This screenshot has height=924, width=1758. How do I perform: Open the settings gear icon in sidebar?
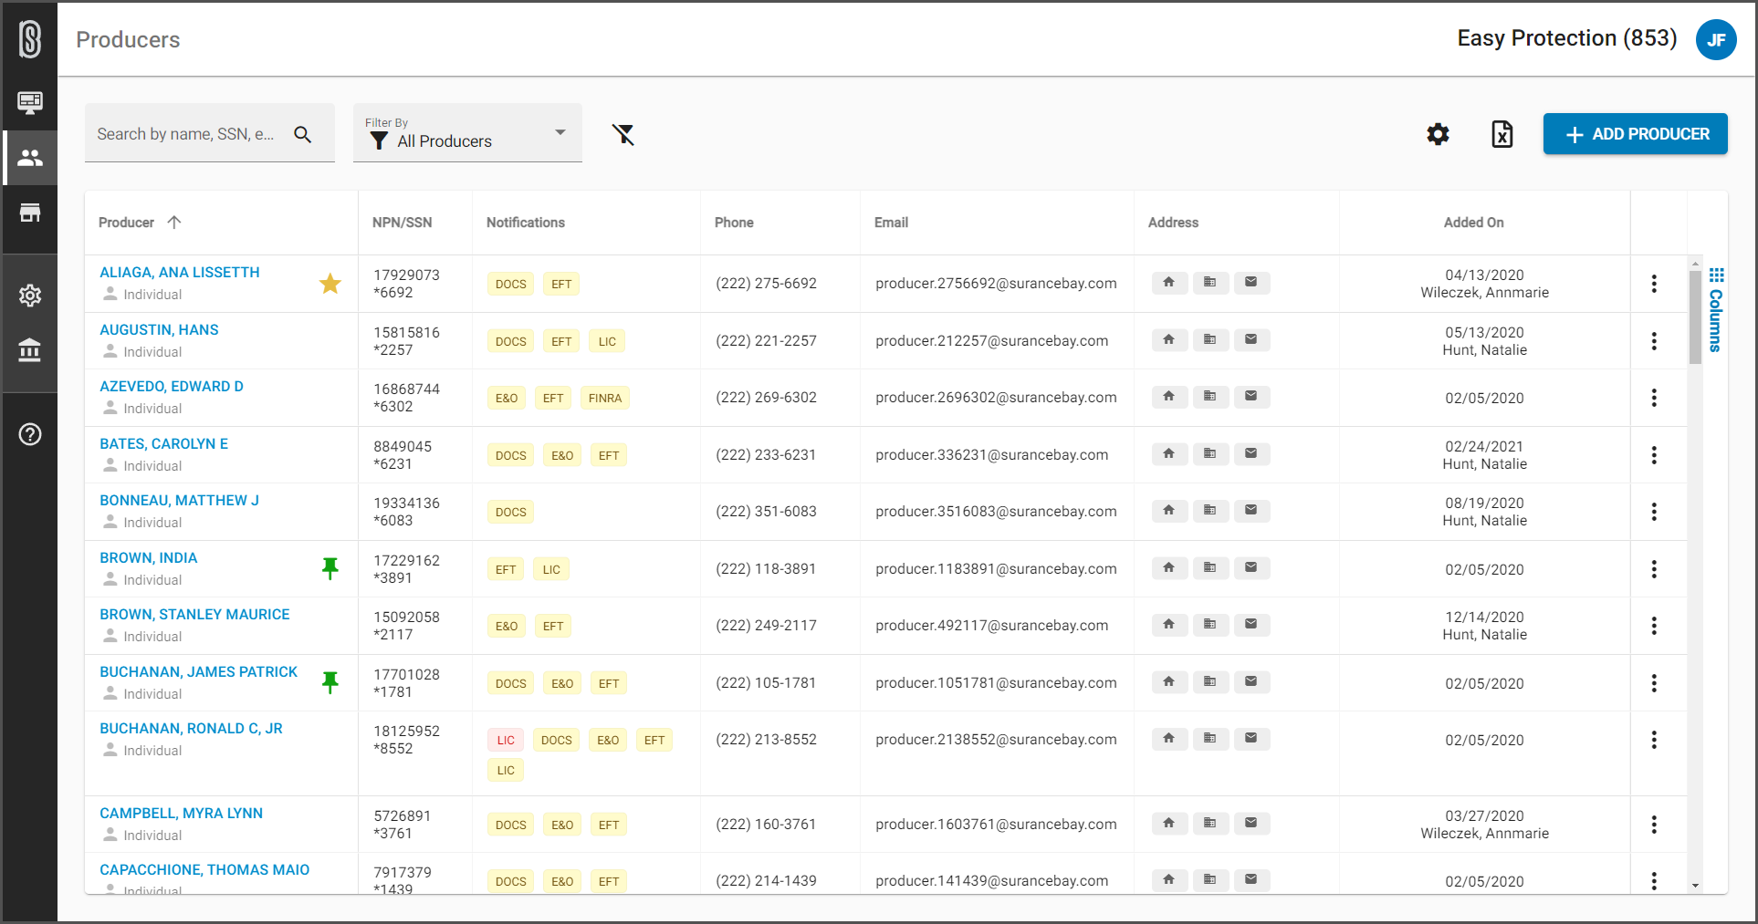[30, 296]
